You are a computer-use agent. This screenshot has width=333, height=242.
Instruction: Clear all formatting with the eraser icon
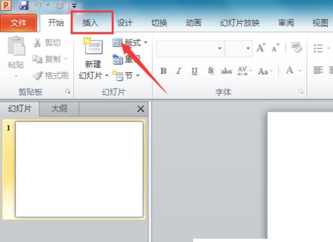click(x=296, y=47)
